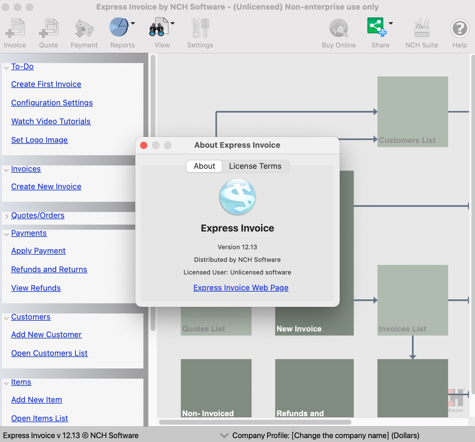Click the Help question mark icon

460,28
